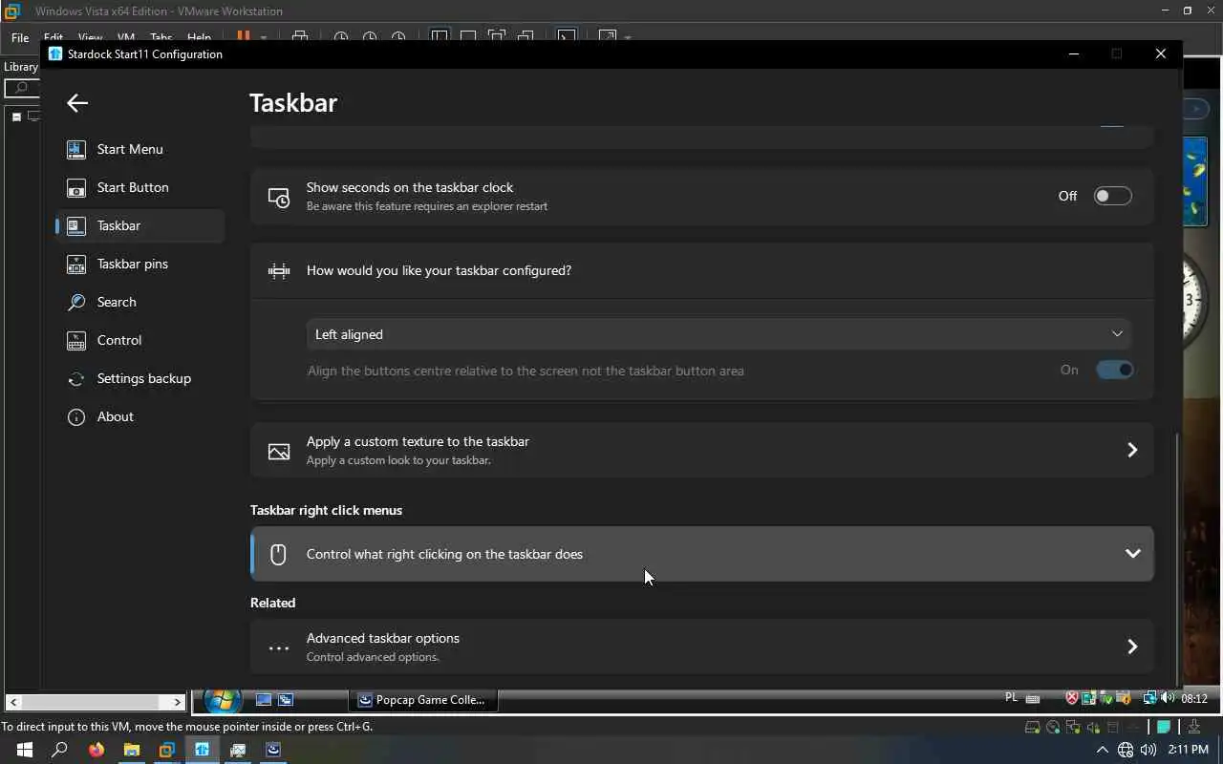The width and height of the screenshot is (1223, 764).
Task: Collapse the VMware library tree node
Action: click(x=16, y=117)
